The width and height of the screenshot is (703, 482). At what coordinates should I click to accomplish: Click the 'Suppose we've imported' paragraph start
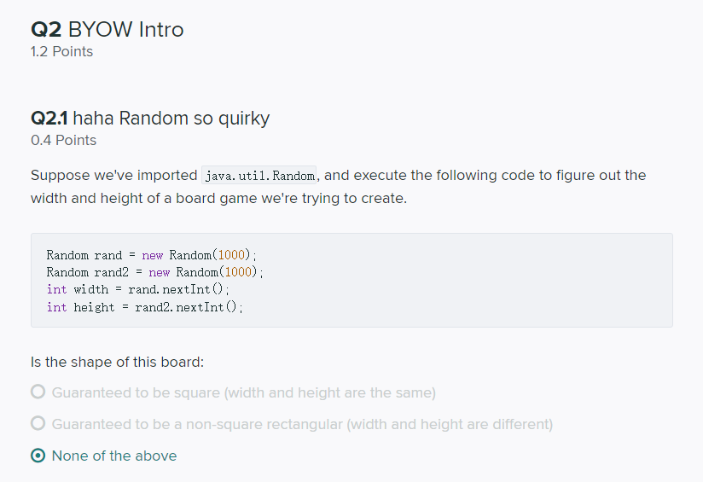(113, 176)
